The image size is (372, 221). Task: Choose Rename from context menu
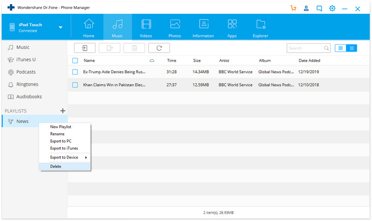tap(65, 134)
